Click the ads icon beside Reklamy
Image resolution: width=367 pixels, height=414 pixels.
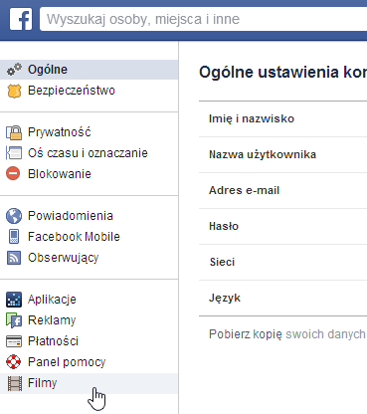point(14,320)
